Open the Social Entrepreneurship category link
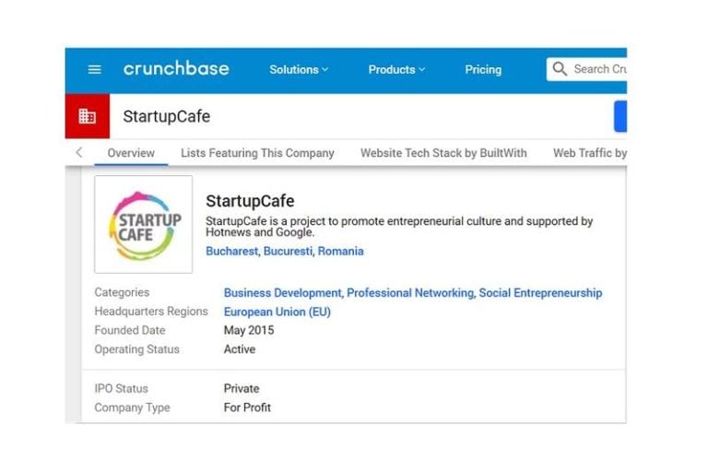Viewport: 708px width, 471px height. [x=540, y=293]
